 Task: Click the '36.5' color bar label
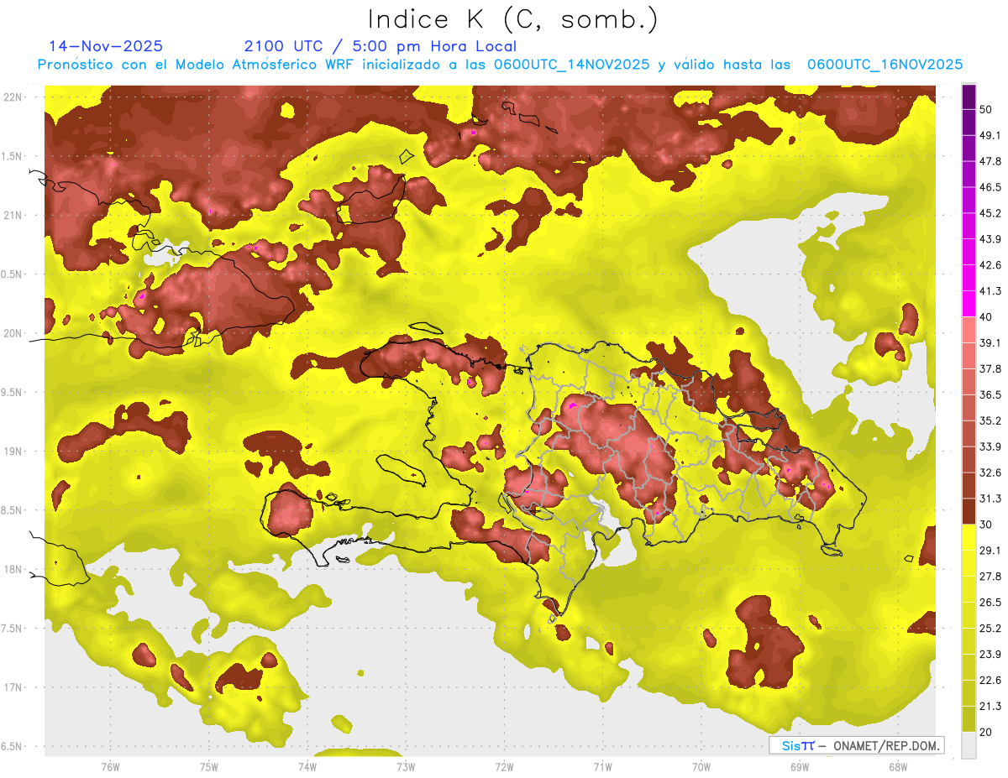(990, 394)
